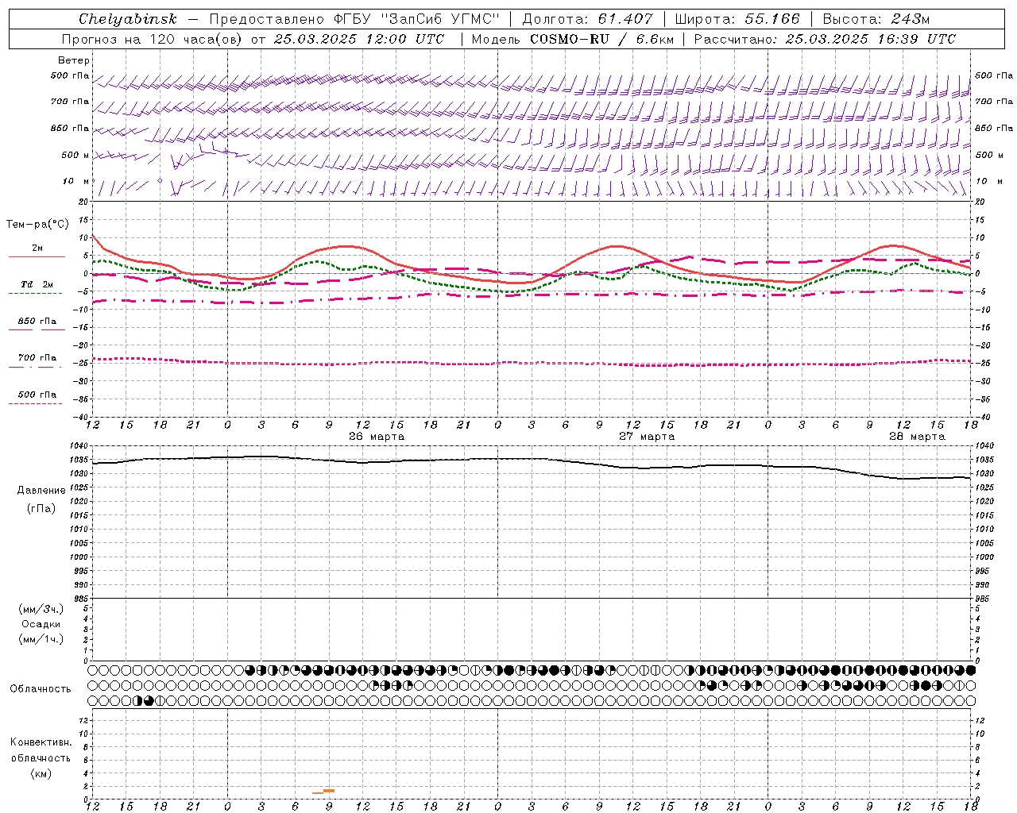Click the '27 марта' date label
This screenshot has height=813, width=1017.
point(647,436)
